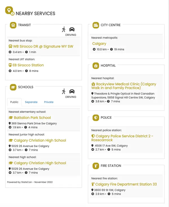The width and height of the screenshot is (169, 207).
Task: Select driving mode in Transit section
Action: click(x=72, y=29)
